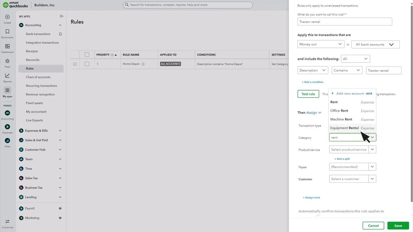The width and height of the screenshot is (413, 232).
Task: Tick the select-all rules checkbox
Action: coord(87,55)
